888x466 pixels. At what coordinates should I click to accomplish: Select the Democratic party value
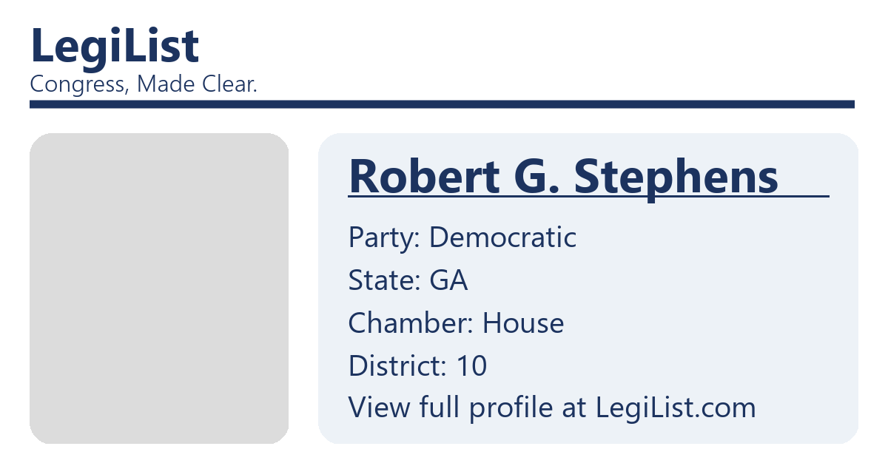[502, 238]
